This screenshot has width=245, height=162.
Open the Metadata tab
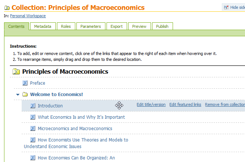point(43,26)
